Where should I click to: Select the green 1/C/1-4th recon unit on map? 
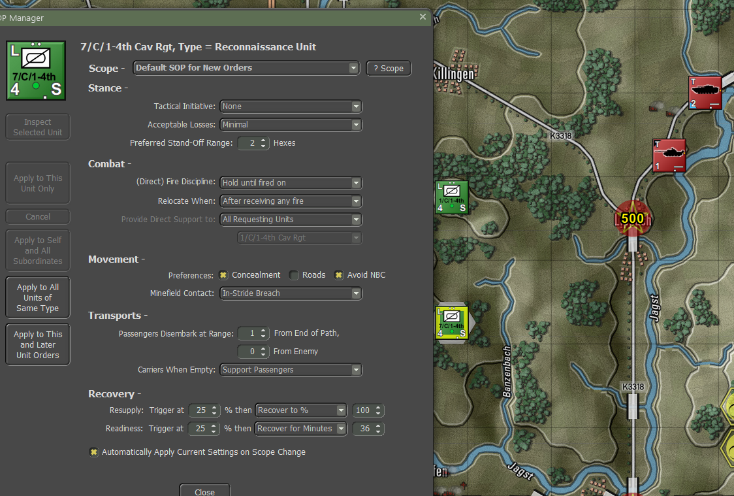click(452, 197)
